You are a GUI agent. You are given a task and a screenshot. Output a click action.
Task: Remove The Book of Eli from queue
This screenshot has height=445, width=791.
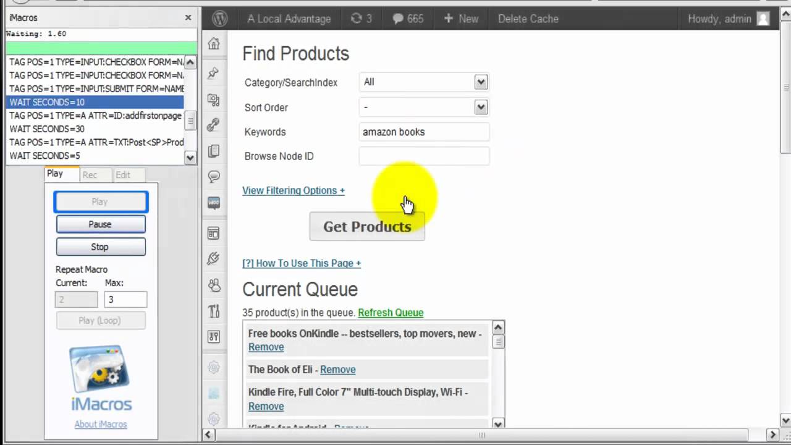pyautogui.click(x=337, y=370)
